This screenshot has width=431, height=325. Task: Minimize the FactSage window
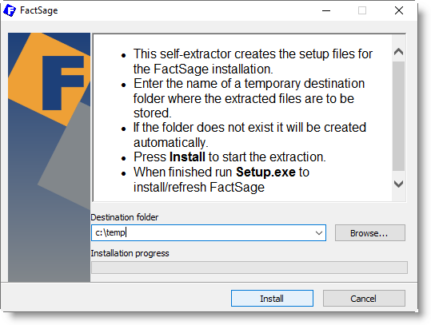(326, 10)
